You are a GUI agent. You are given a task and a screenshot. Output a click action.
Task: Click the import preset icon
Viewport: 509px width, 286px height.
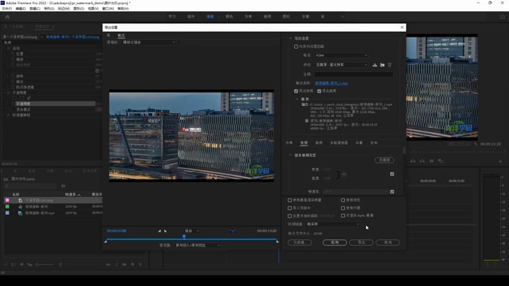[382, 65]
